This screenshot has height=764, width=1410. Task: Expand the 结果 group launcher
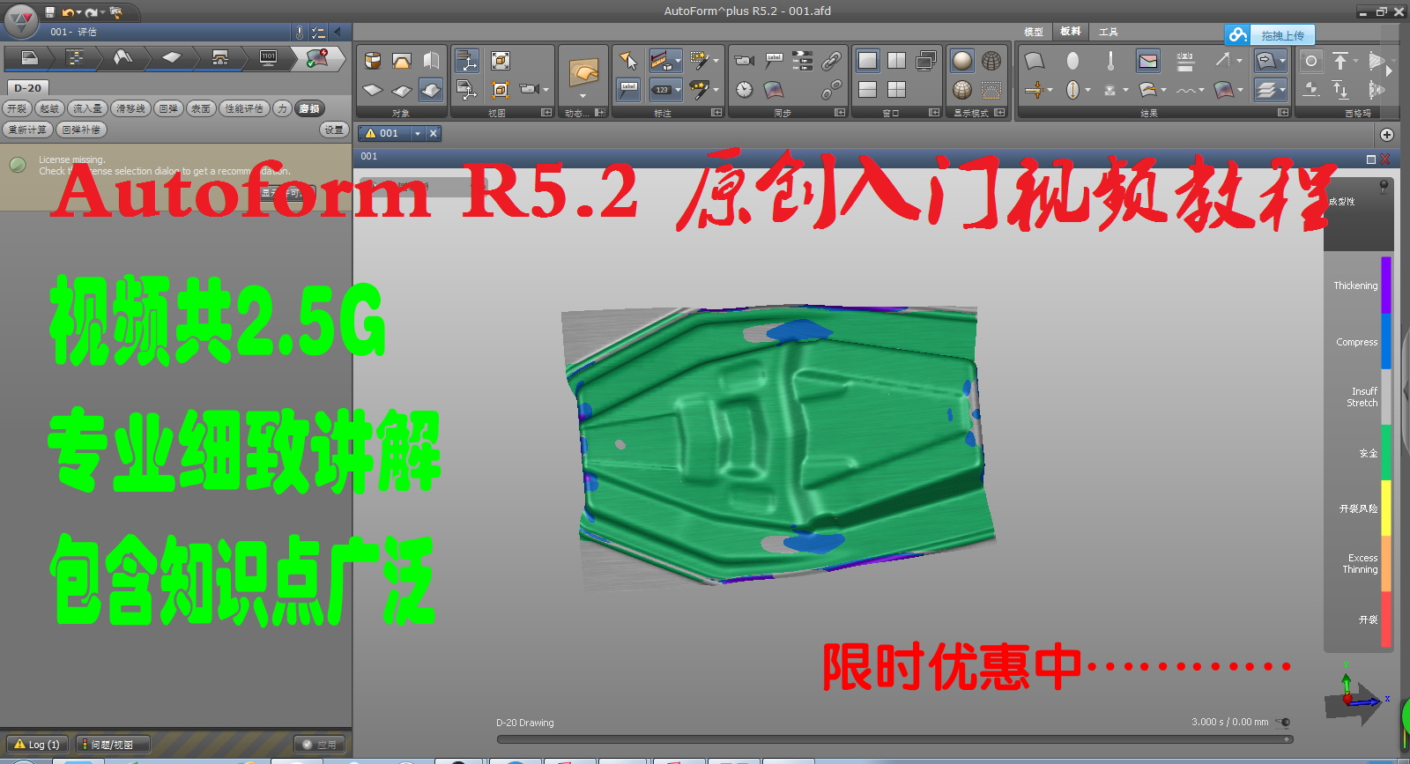coord(1283,113)
